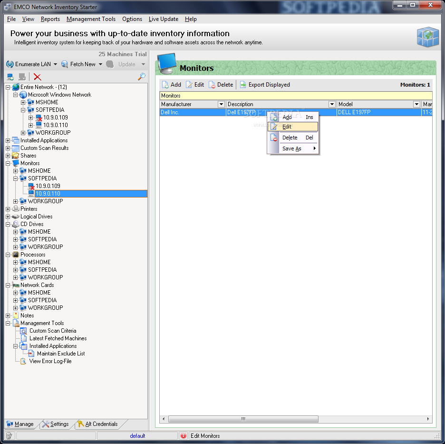Click the add machine icon above tree

[10, 77]
